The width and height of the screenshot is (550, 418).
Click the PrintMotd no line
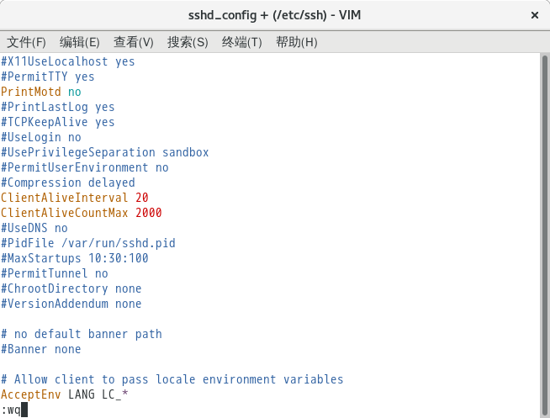(x=41, y=92)
